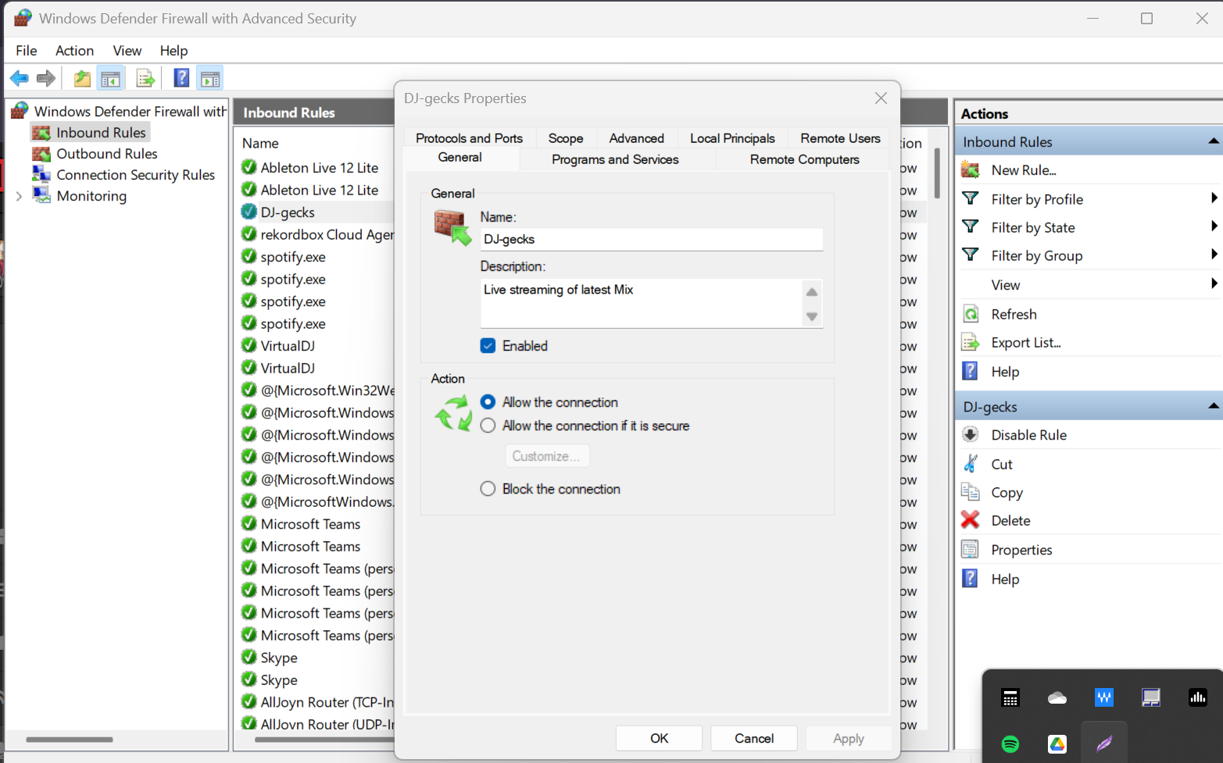Switch to Protocols and Ports tab
The image size is (1223, 763).
pos(469,138)
